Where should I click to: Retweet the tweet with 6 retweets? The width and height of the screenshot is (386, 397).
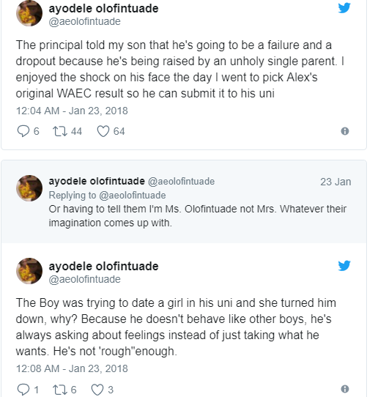[x=60, y=390]
